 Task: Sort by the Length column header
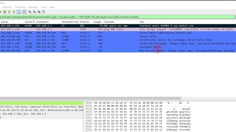click(97, 22)
